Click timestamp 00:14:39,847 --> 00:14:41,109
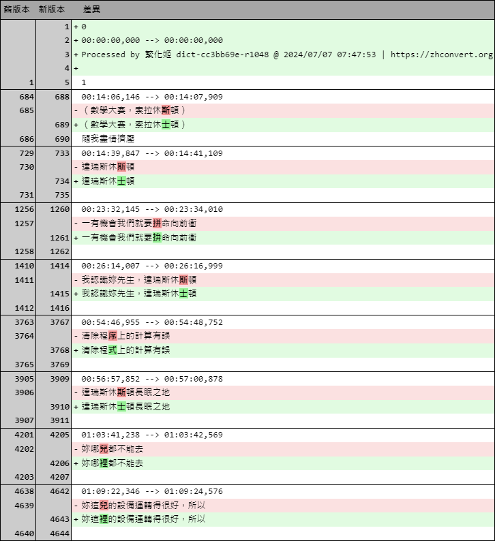 [152, 153]
